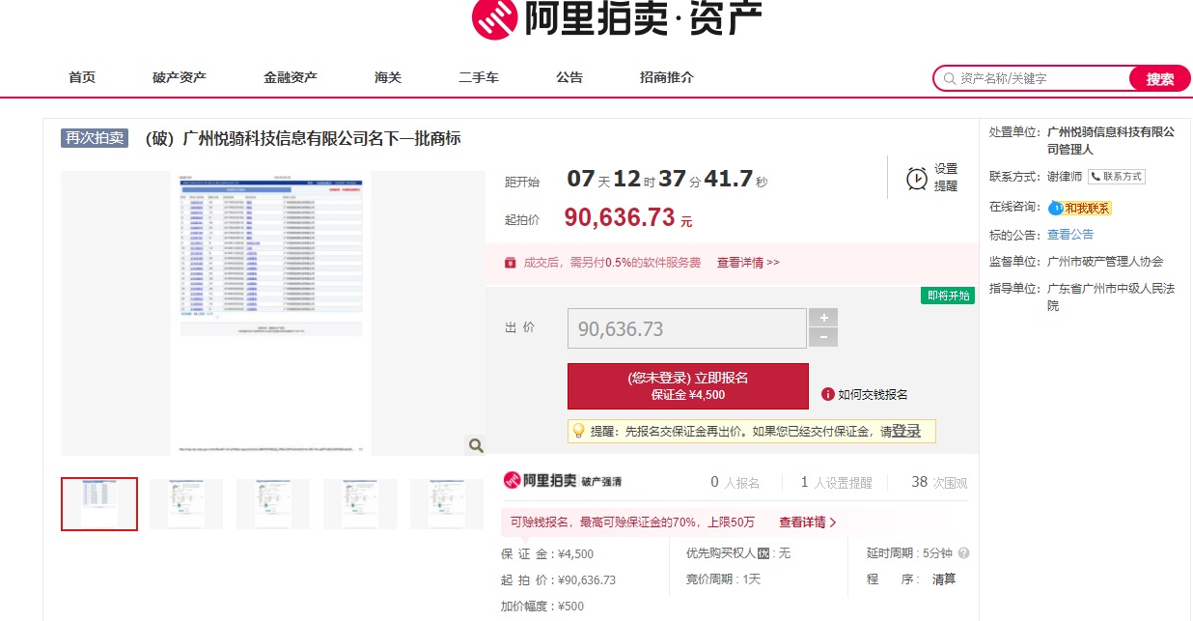The image size is (1193, 621).
Task: Go to the 金融资产 menu item
Action: click(x=291, y=77)
